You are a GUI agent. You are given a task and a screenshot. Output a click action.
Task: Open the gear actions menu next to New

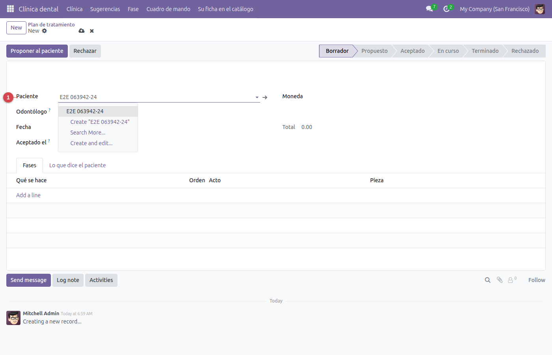pos(44,31)
